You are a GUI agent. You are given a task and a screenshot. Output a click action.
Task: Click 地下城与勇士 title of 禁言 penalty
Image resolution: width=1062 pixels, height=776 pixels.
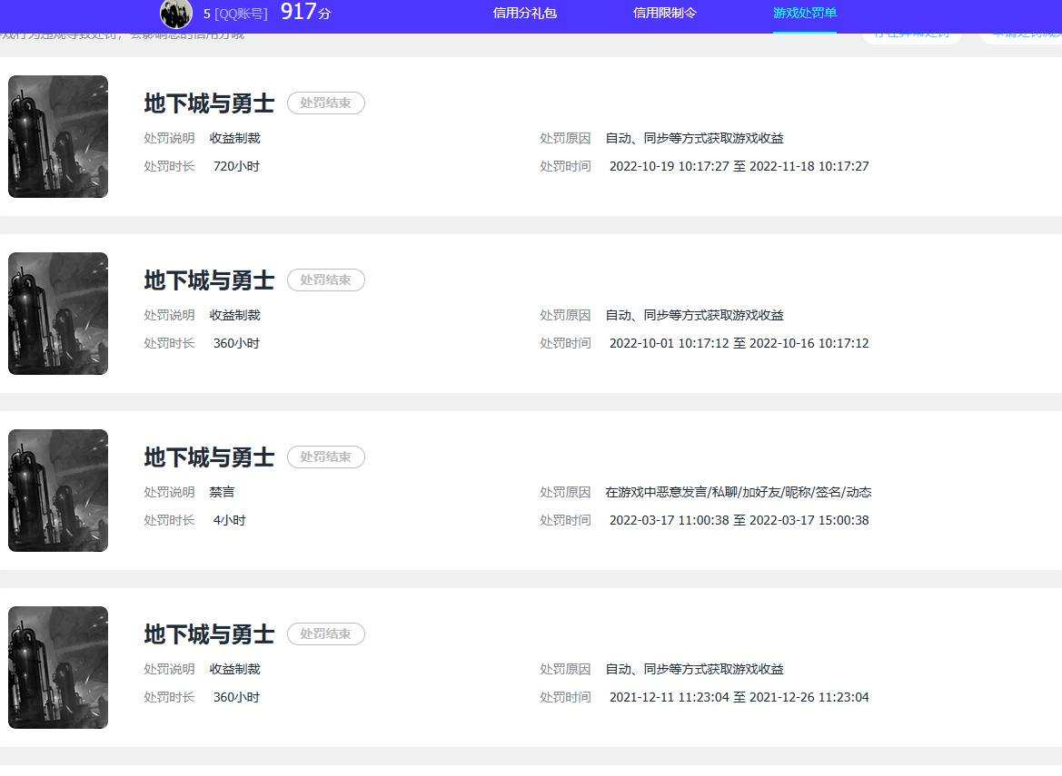point(209,457)
